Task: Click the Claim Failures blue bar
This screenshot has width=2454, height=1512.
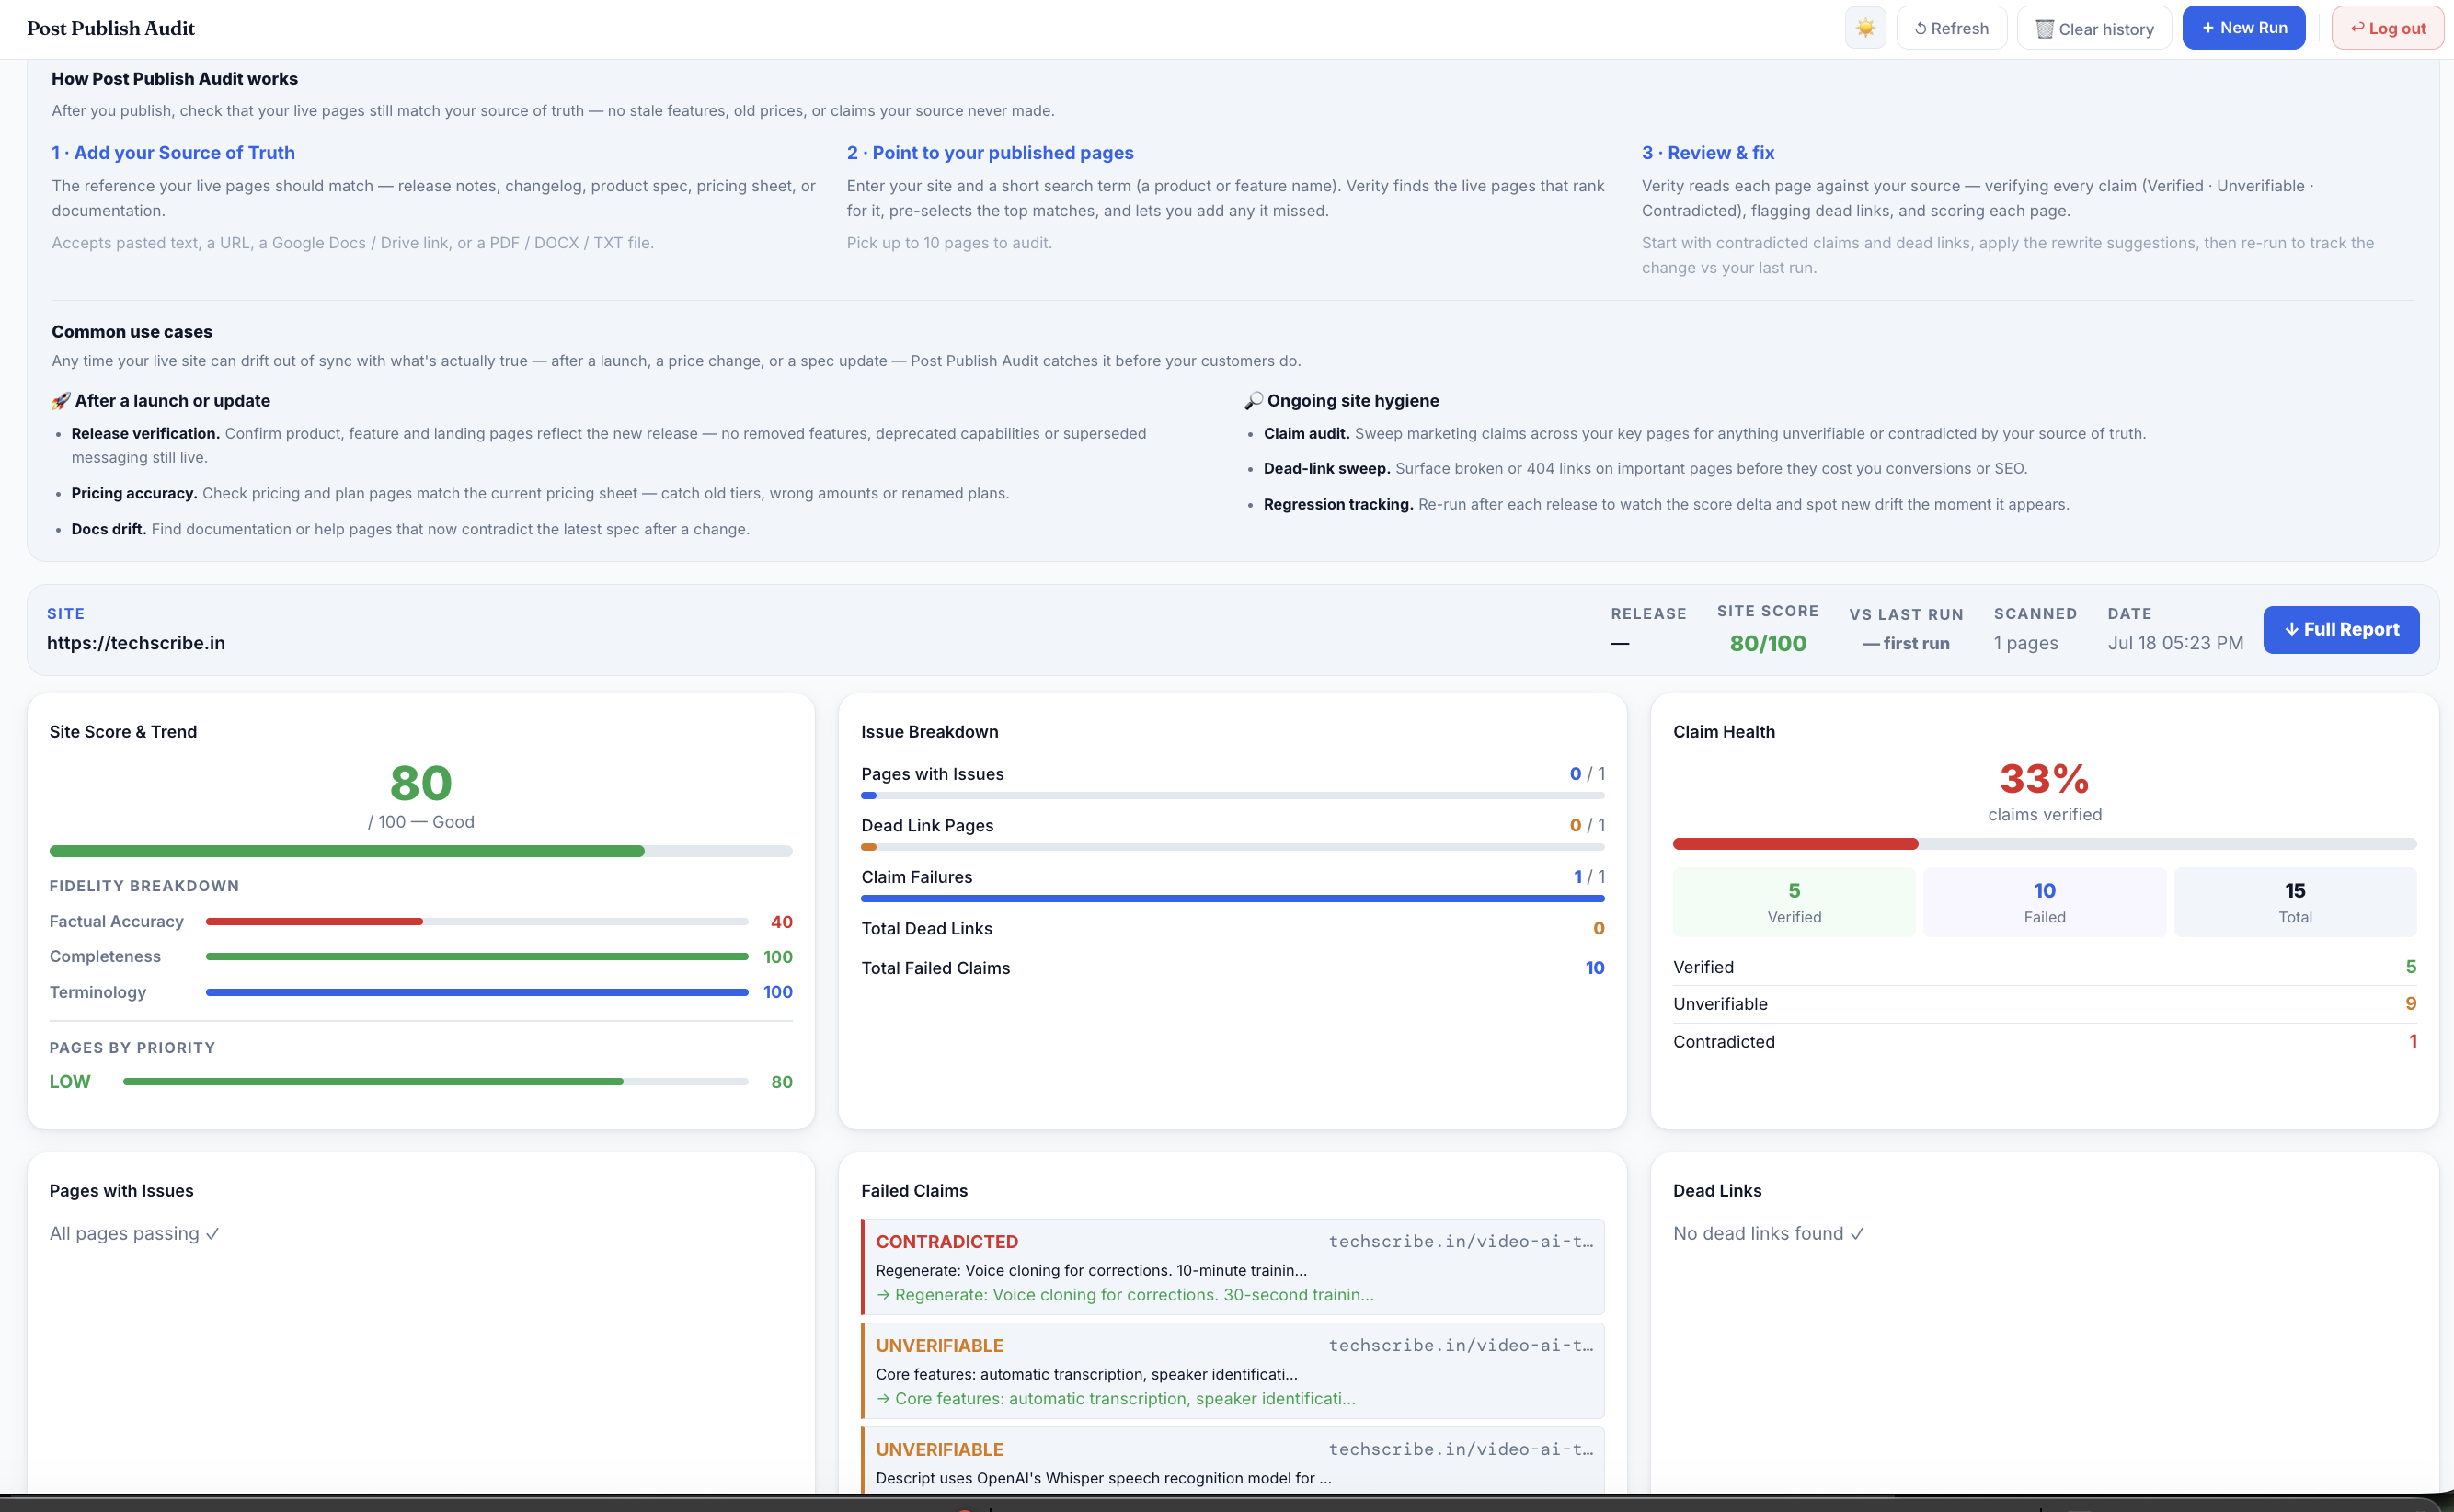Action: (x=1232, y=898)
